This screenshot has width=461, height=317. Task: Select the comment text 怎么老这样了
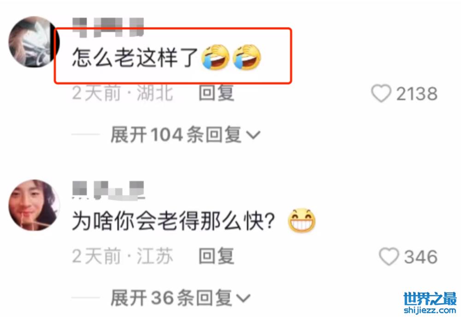click(x=136, y=57)
